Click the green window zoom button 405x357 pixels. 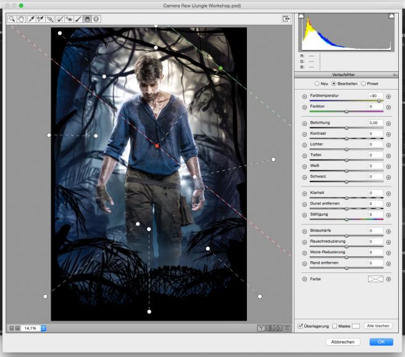[x=21, y=6]
